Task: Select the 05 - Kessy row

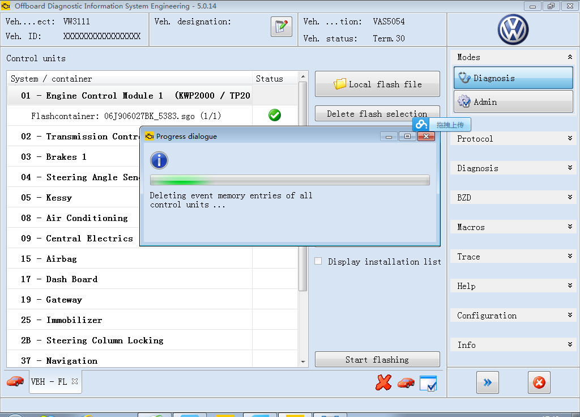Action: click(73, 198)
